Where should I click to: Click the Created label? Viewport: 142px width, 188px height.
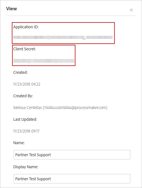coord(21,72)
